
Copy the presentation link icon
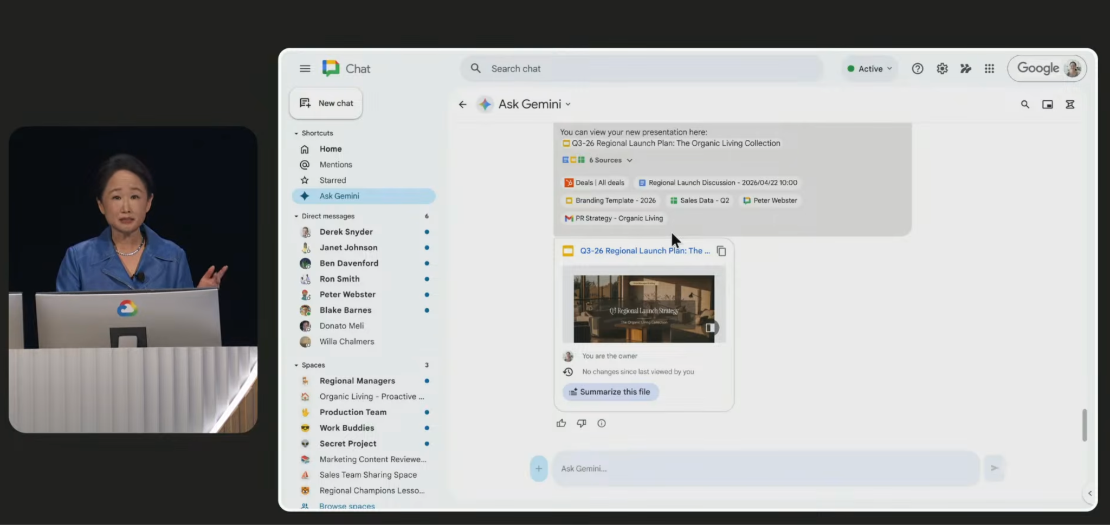tap(721, 251)
